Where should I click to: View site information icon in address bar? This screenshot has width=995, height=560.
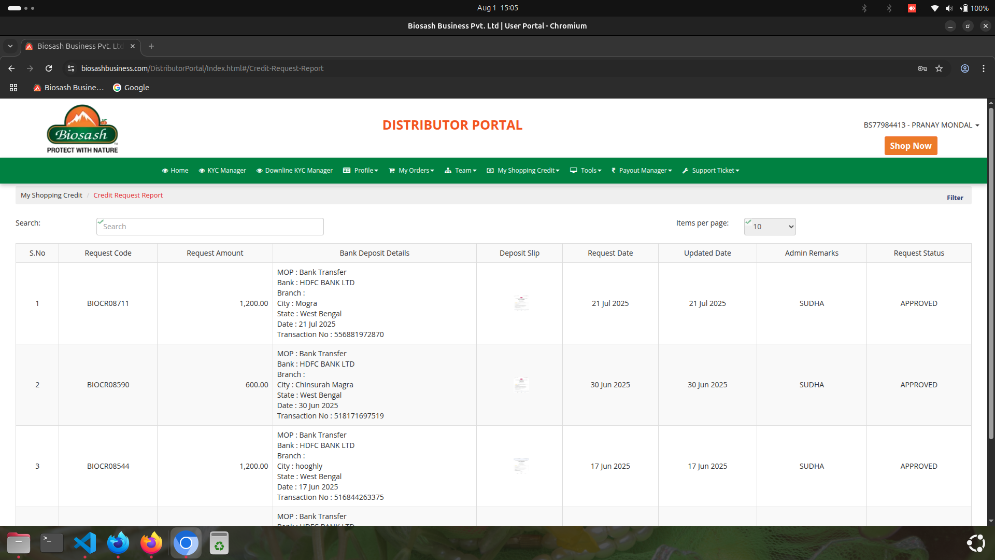tap(71, 68)
